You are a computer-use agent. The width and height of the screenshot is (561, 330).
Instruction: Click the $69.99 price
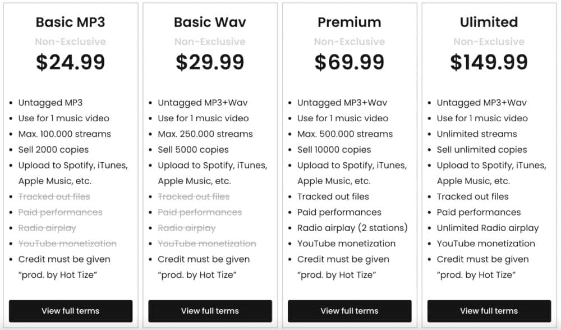point(350,62)
